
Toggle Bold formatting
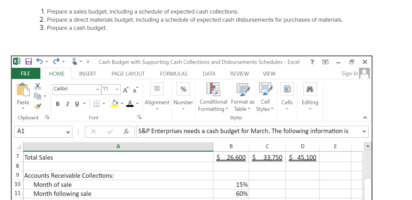[58, 104]
